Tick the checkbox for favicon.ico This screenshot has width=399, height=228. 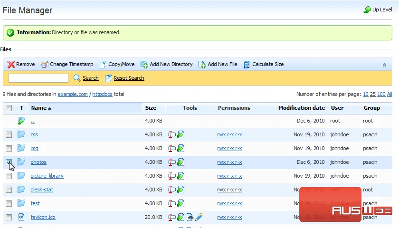[x=9, y=217]
